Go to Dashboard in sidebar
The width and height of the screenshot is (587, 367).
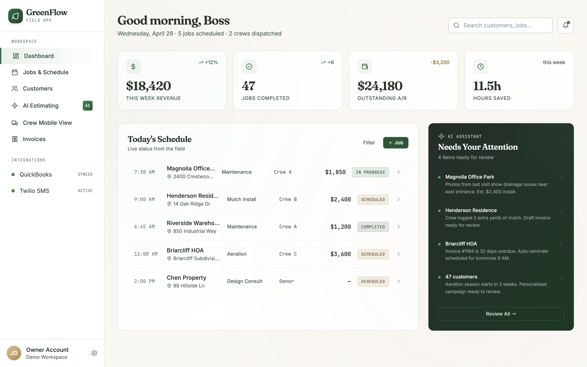coord(52,56)
